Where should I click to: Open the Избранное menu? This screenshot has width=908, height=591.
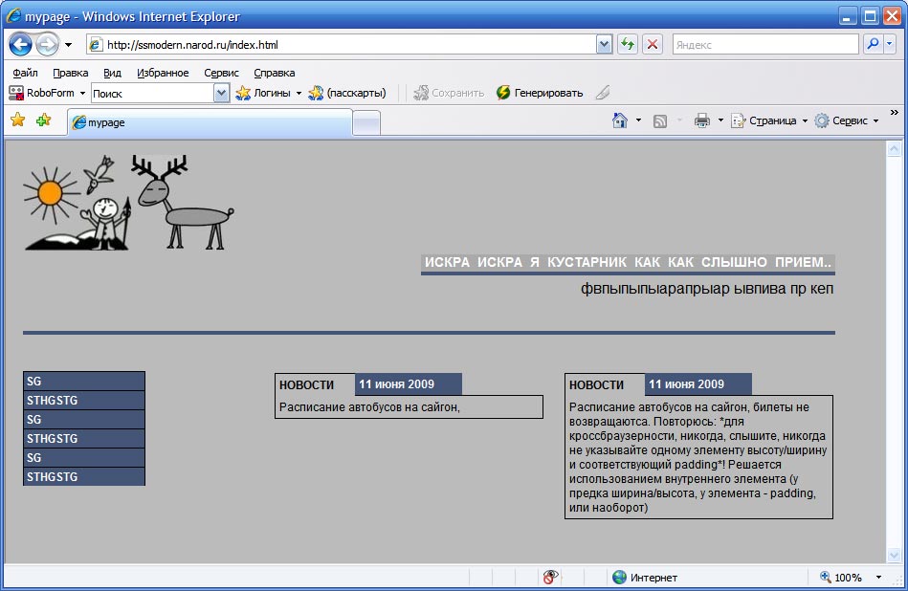pyautogui.click(x=163, y=73)
